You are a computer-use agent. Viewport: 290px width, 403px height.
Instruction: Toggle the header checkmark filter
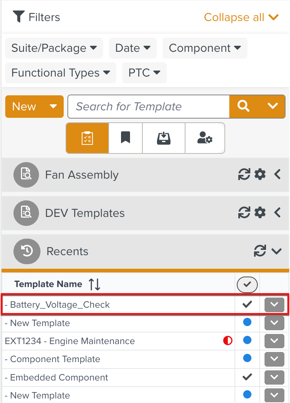(247, 285)
